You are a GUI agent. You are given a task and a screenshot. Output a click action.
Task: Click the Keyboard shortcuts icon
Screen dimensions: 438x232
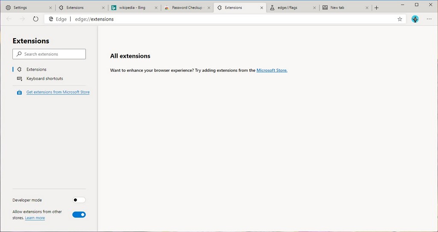coord(19,78)
